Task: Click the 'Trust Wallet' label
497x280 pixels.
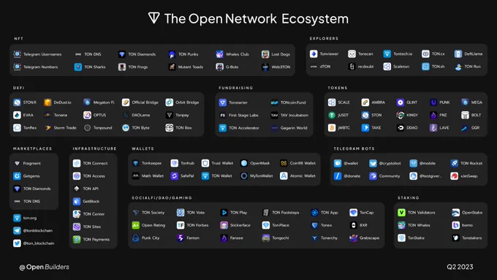Action: click(222, 163)
